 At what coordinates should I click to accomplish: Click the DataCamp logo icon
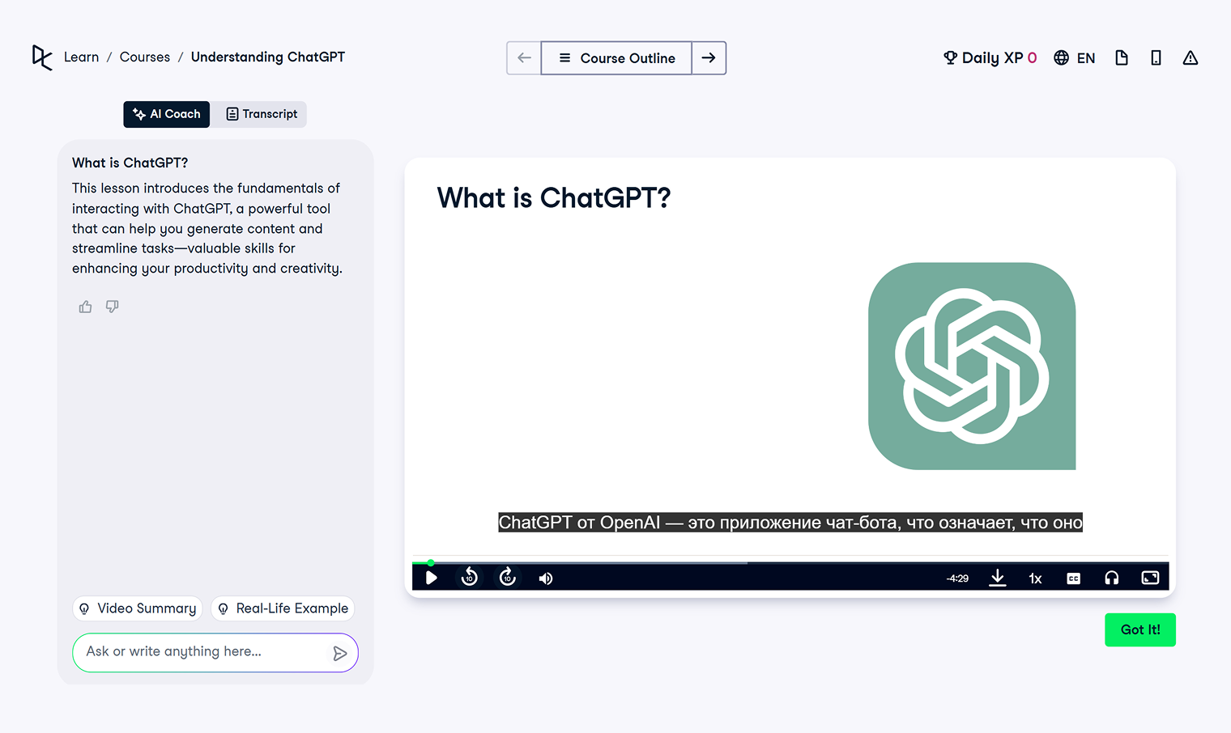[x=42, y=57]
